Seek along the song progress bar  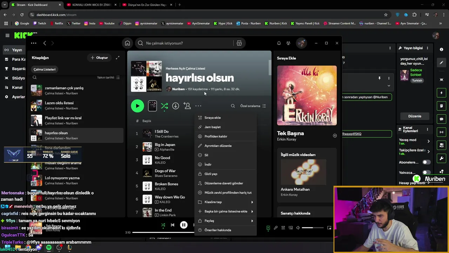click(163, 232)
